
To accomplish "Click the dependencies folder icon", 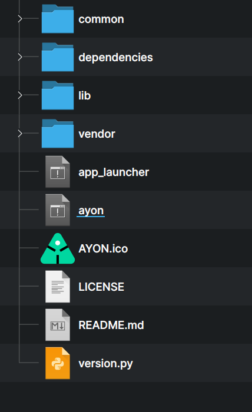I will pyautogui.click(x=58, y=57).
